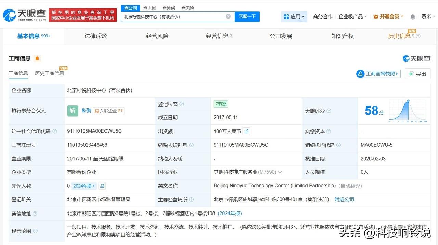Screen dimensions: 438x245
Task: Click the 导出 export icon
Action: pyautogui.click(x=412, y=74)
